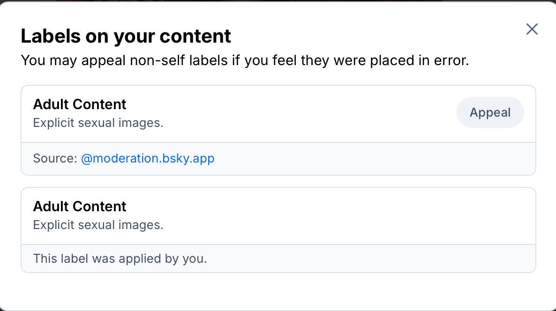Click the empty Source footer area right of link
Image resolution: width=556 pixels, height=311 pixels.
[375, 158]
